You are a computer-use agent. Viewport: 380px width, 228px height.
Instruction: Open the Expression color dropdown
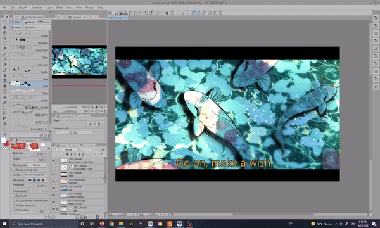click(x=74, y=132)
